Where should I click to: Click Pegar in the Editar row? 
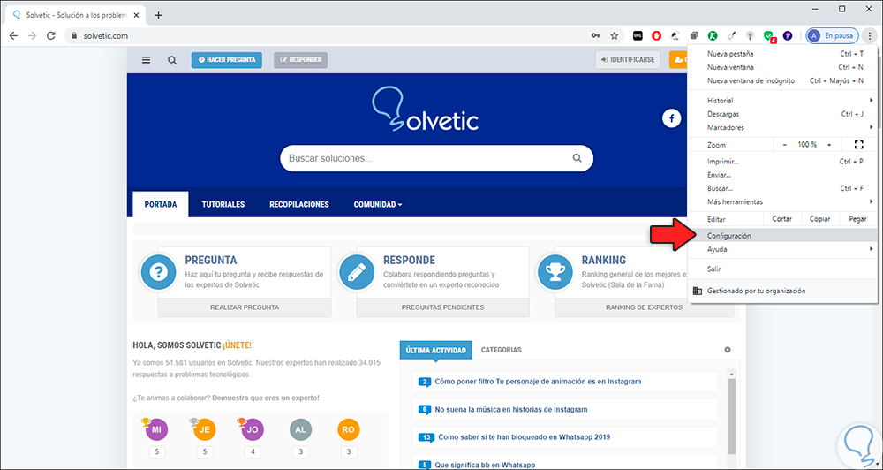[x=857, y=219]
